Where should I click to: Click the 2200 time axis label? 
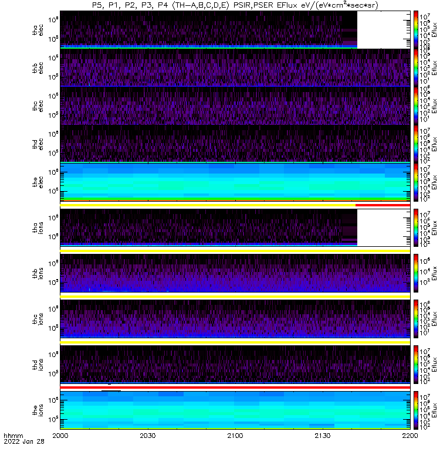[410, 436]
